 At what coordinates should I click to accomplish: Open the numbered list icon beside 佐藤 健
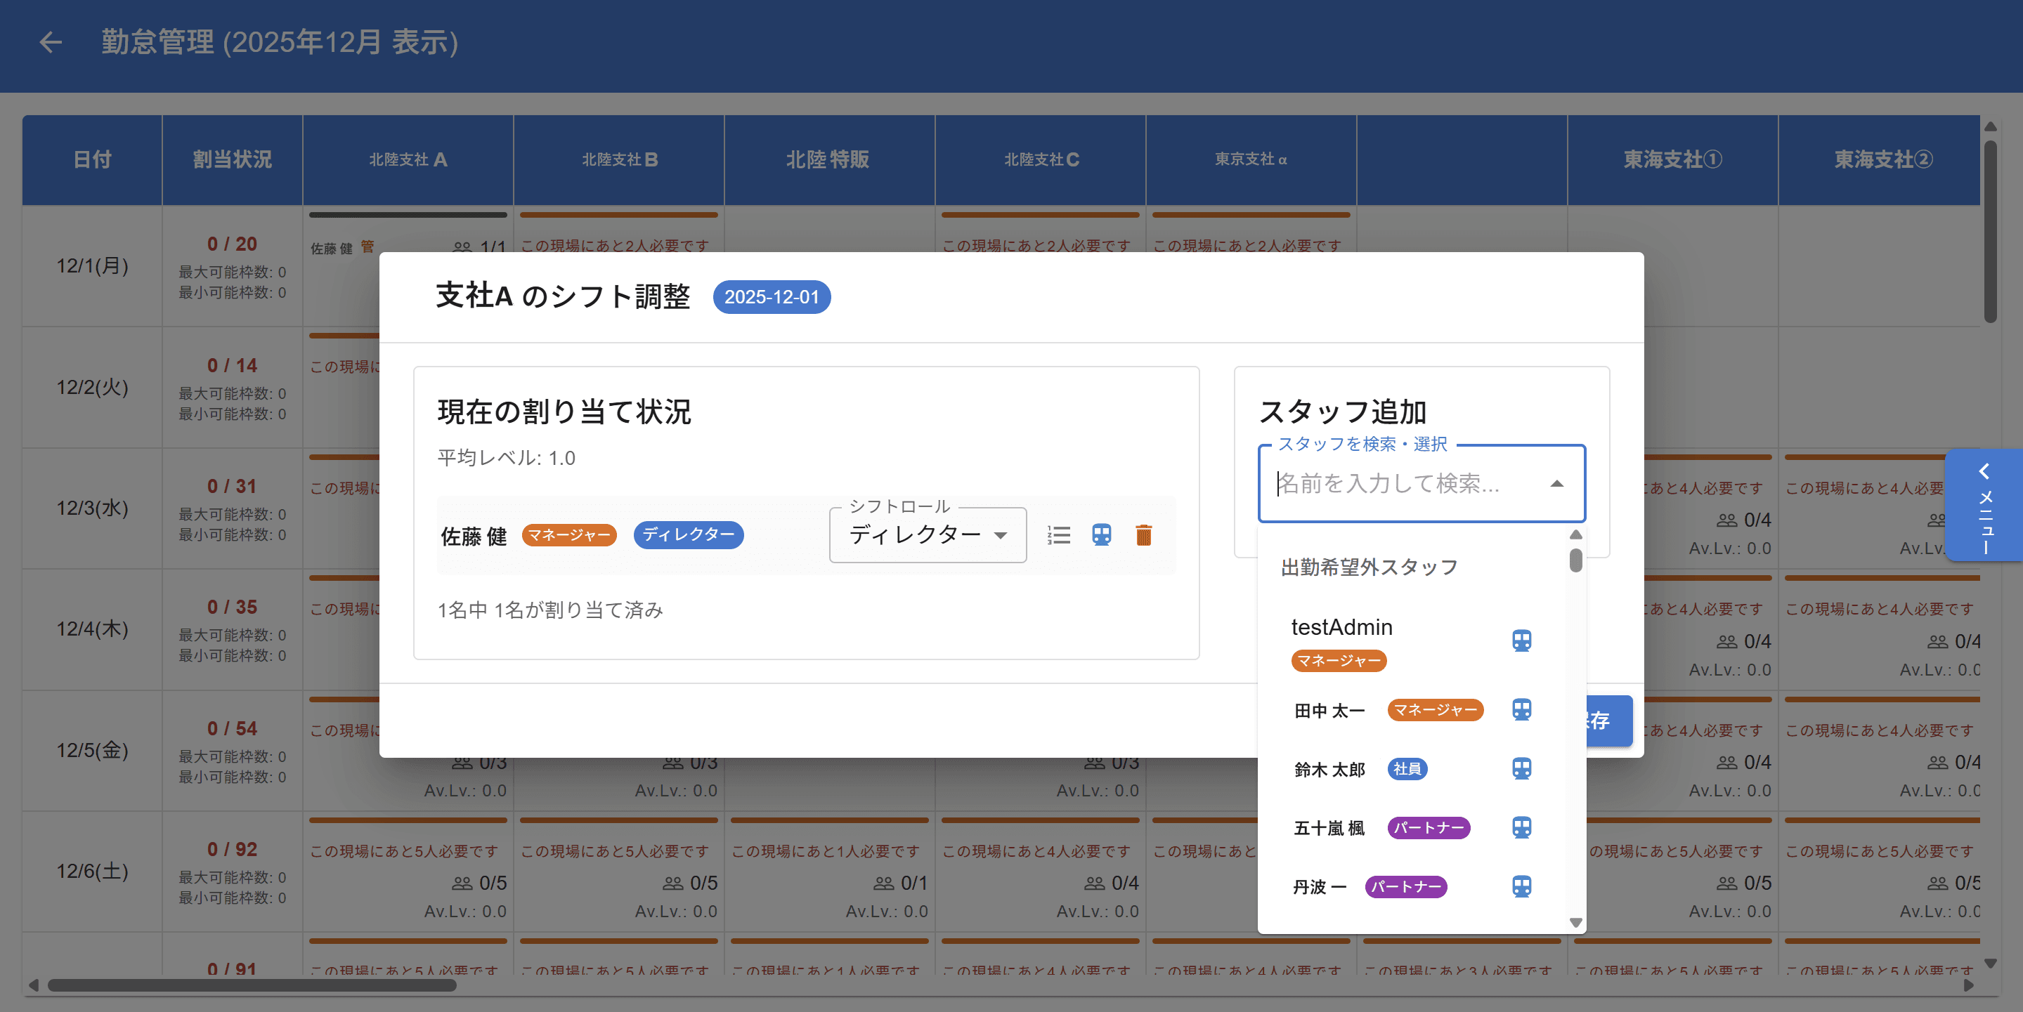click(x=1059, y=534)
